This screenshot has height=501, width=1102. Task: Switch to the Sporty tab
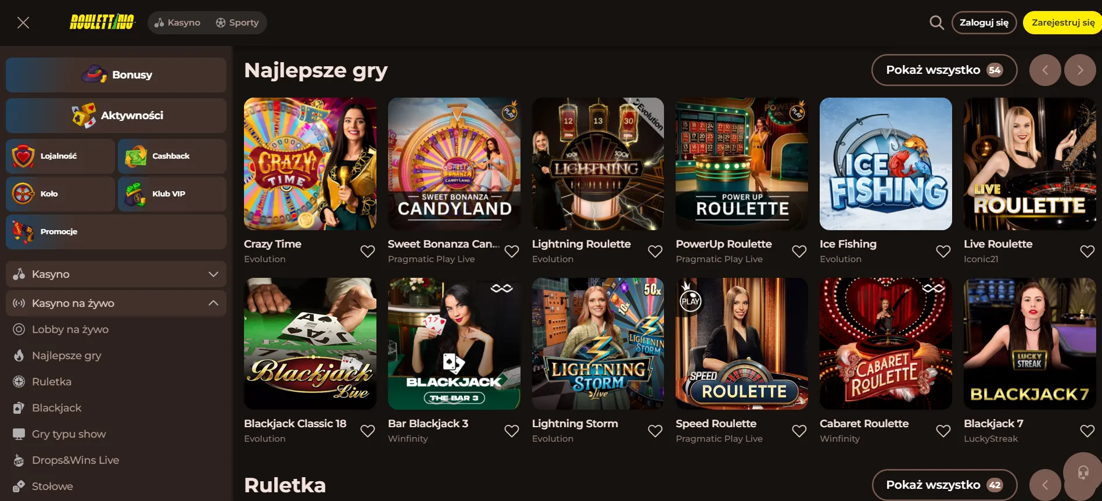237,23
